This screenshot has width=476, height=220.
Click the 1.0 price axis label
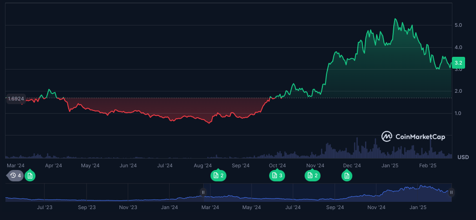[458, 113]
